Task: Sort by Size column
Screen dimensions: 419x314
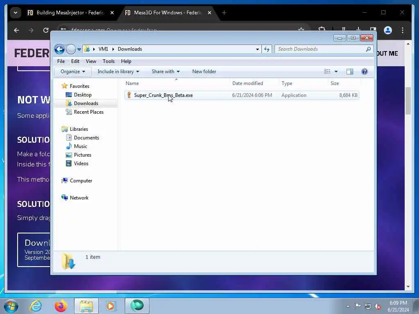Action: [344, 83]
